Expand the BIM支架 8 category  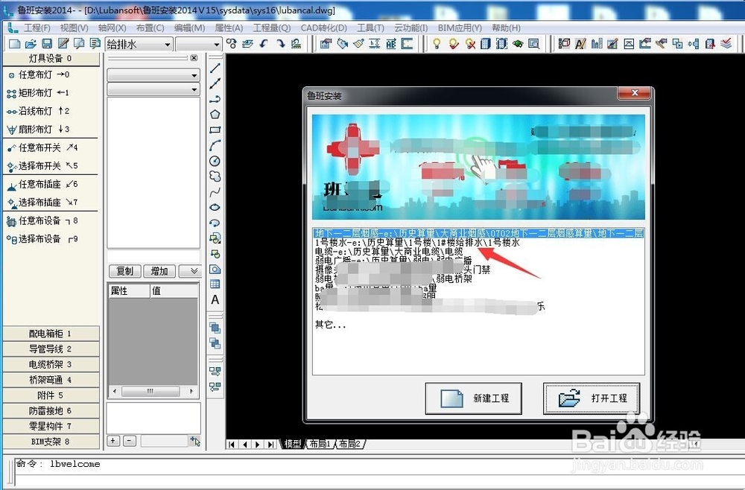point(51,442)
